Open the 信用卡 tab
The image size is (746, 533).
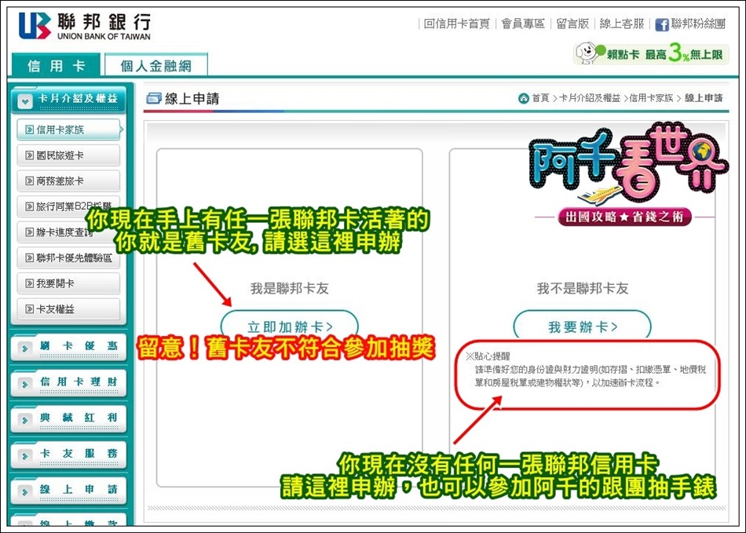(x=56, y=65)
